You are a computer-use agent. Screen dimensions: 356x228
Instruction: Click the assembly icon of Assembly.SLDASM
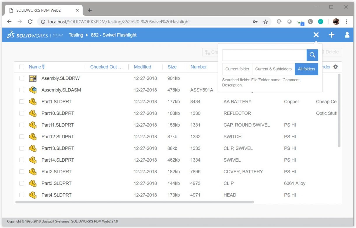pos(33,90)
